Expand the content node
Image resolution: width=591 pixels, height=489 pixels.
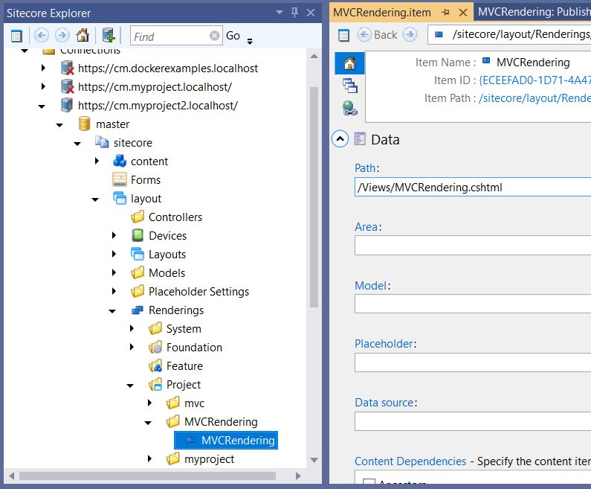97,161
